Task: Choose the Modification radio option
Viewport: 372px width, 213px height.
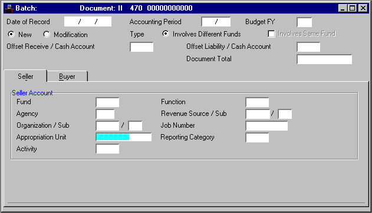Action: 47,34
